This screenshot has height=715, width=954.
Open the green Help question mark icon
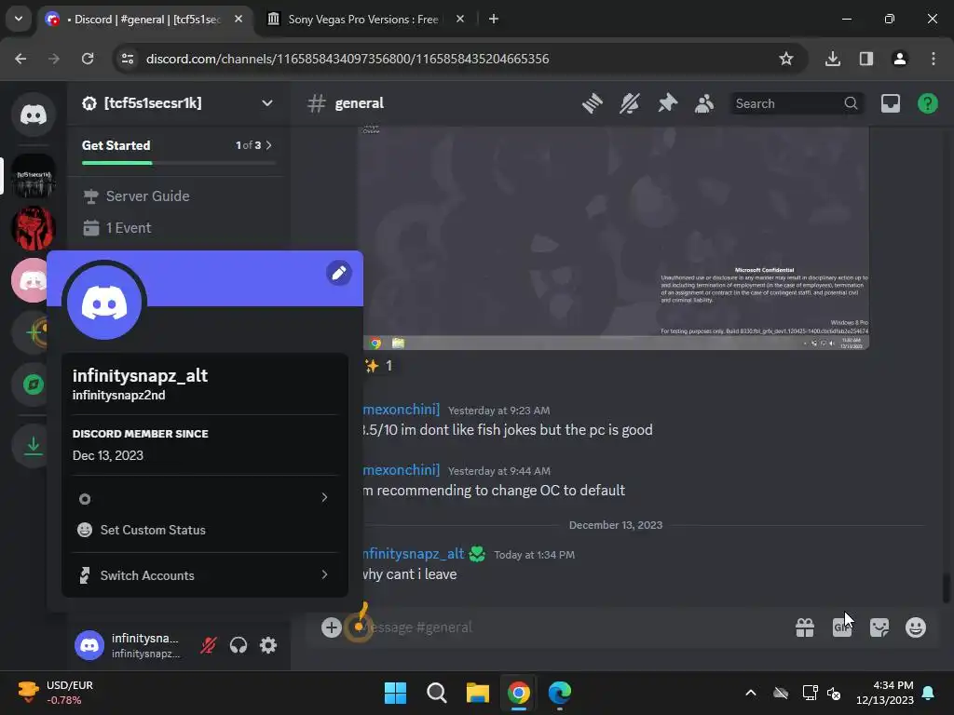point(927,103)
